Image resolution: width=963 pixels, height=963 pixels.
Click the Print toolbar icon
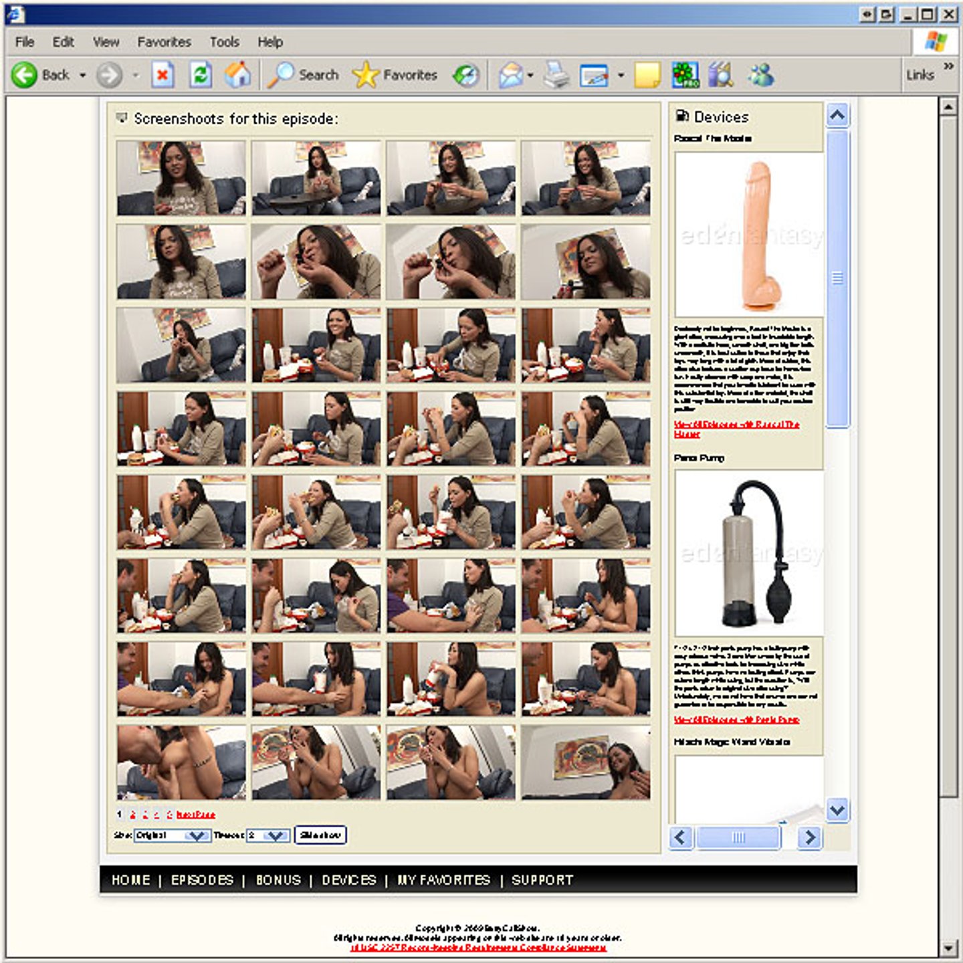(556, 75)
